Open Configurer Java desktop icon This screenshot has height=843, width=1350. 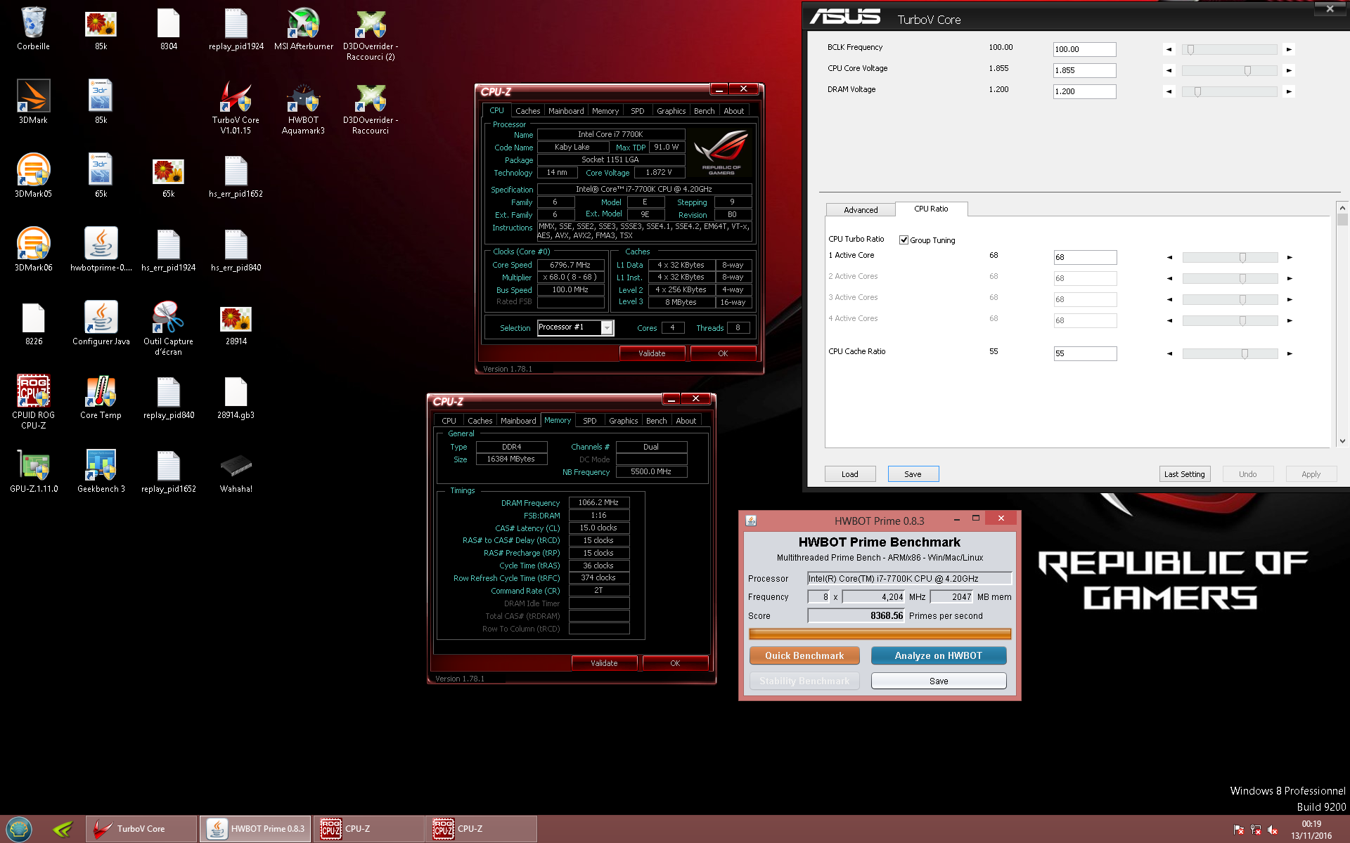coord(101,323)
